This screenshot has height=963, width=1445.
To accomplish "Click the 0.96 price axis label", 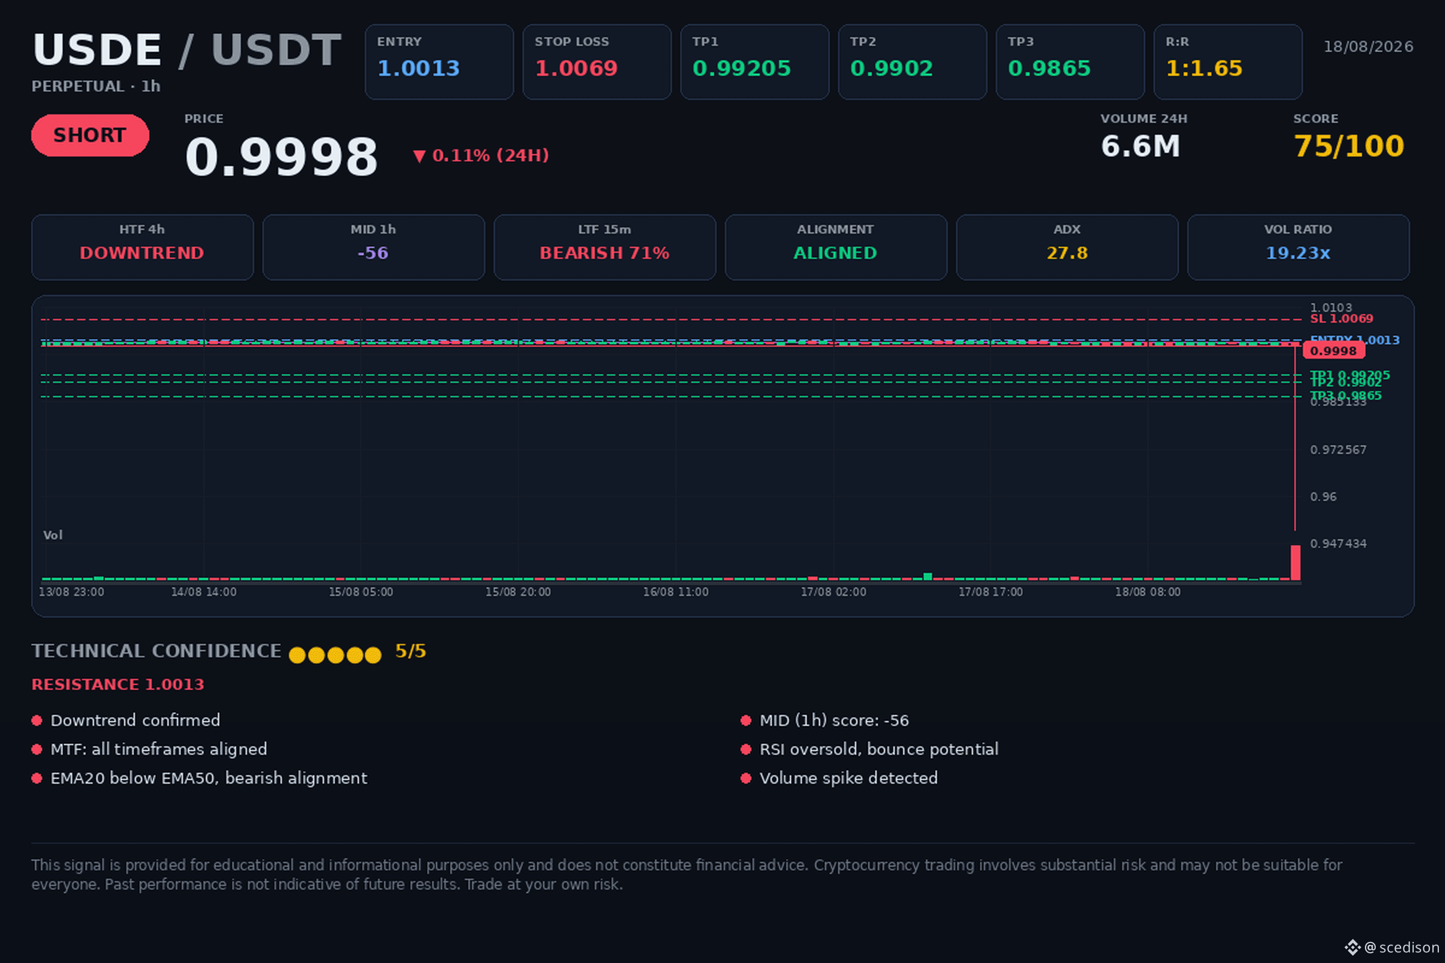I will 1323,497.
